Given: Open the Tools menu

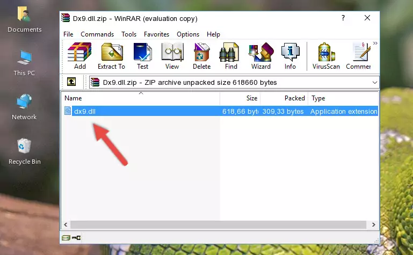Looking at the screenshot, I should [129, 34].
